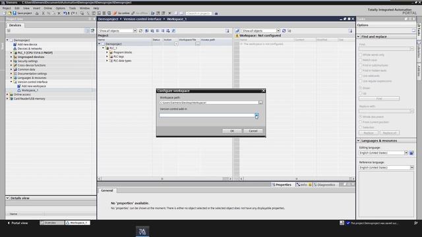Collapse Details view panel
The image size is (422, 237).
(7, 198)
